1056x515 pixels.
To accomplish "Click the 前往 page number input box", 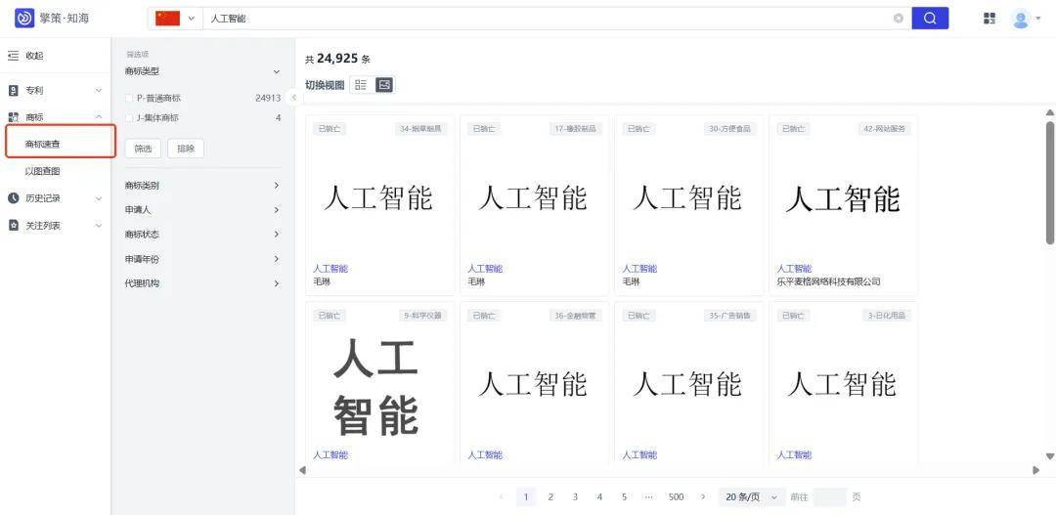I will 830,497.
